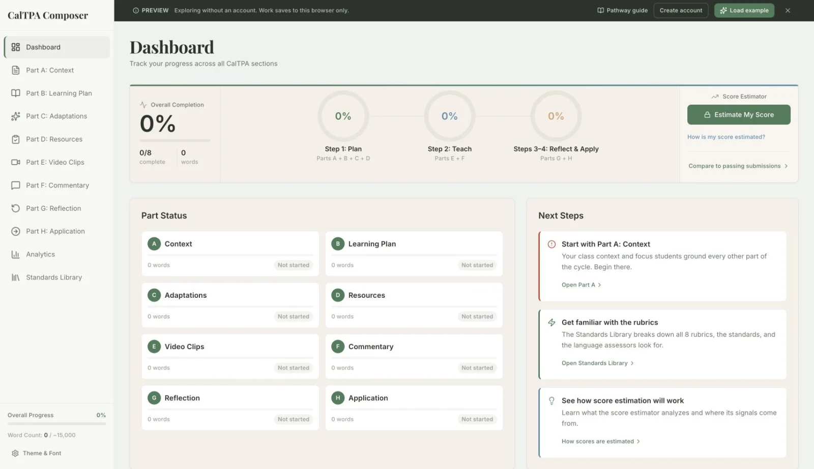Click the Part F: Commentary speech bubble icon
This screenshot has height=469, width=814.
click(16, 185)
